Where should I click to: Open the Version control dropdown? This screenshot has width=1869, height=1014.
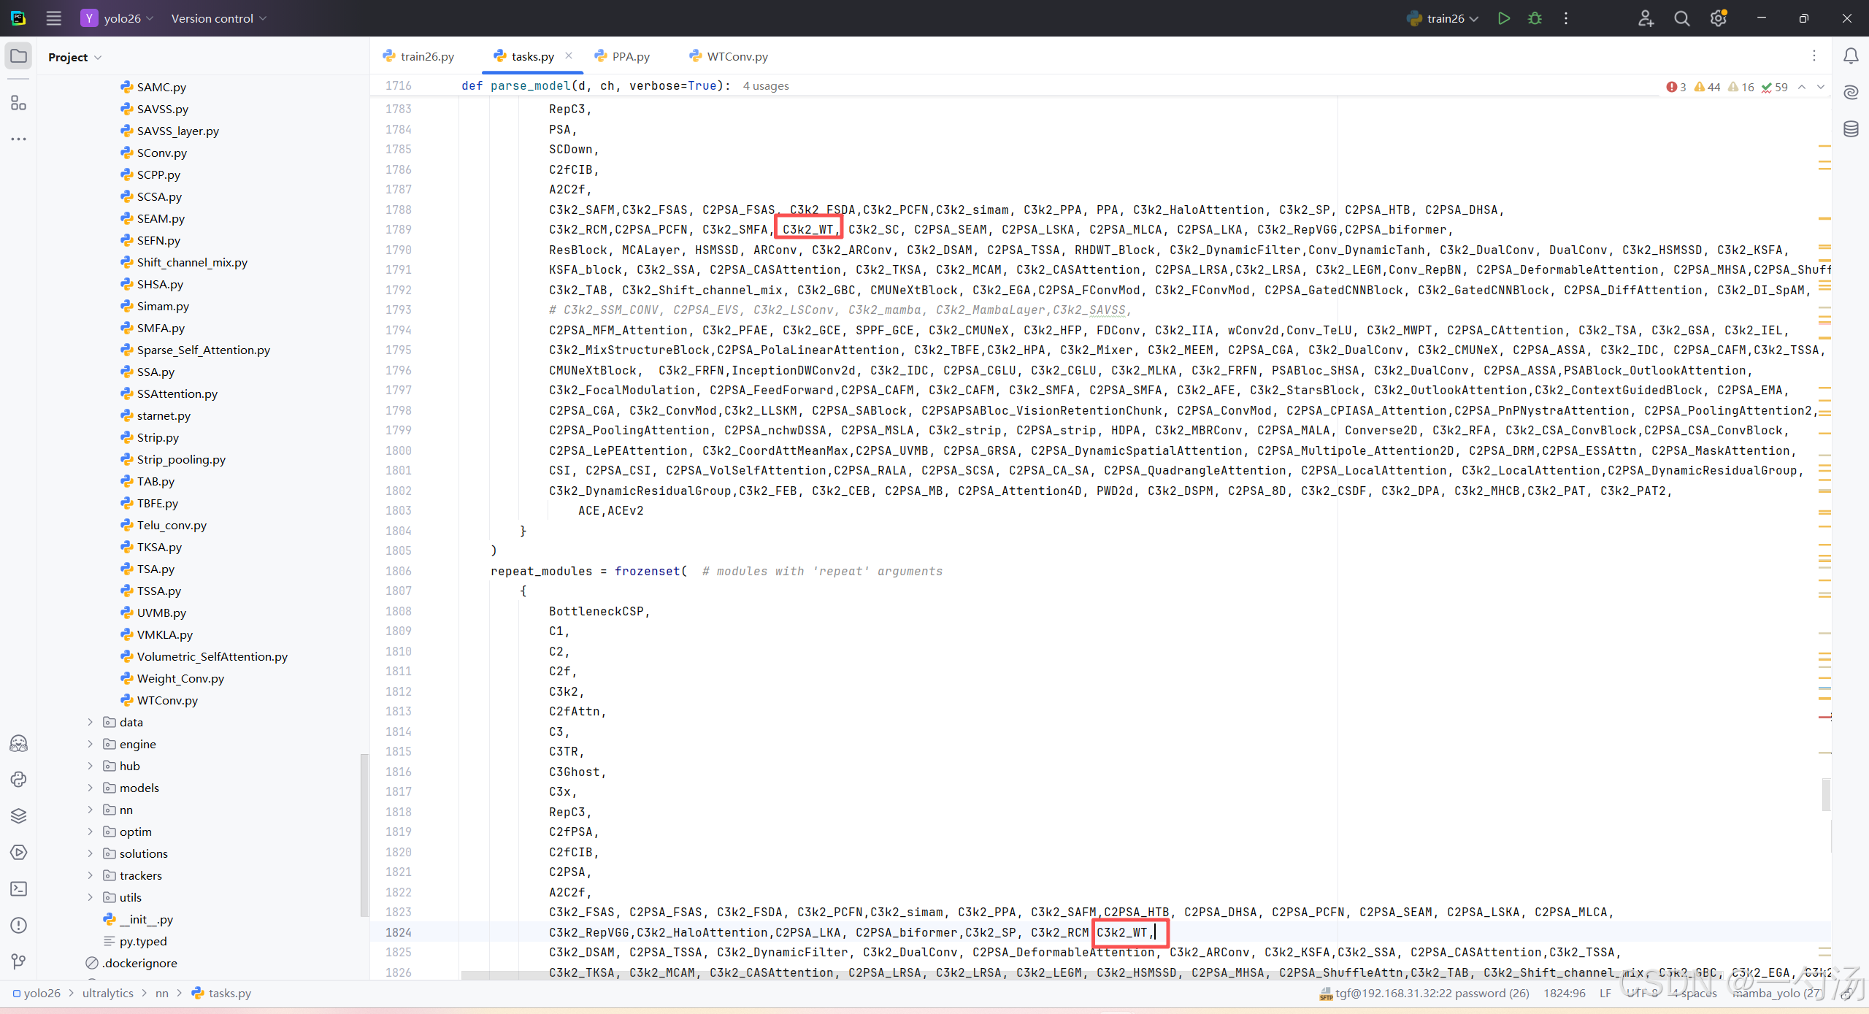coord(218,18)
